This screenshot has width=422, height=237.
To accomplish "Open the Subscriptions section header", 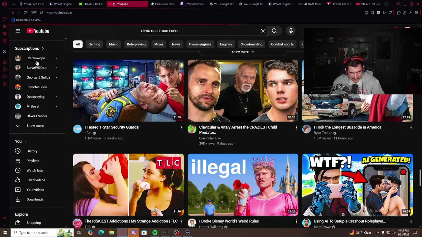I will click(x=29, y=48).
